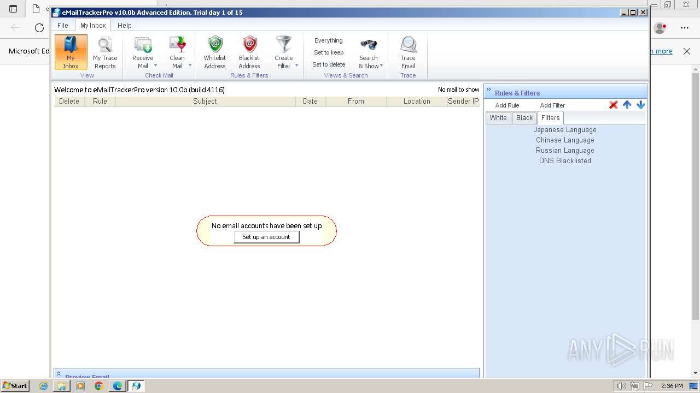The width and height of the screenshot is (700, 393).
Task: Select eMailTrackerPro taskbar icon
Action: coord(136,386)
